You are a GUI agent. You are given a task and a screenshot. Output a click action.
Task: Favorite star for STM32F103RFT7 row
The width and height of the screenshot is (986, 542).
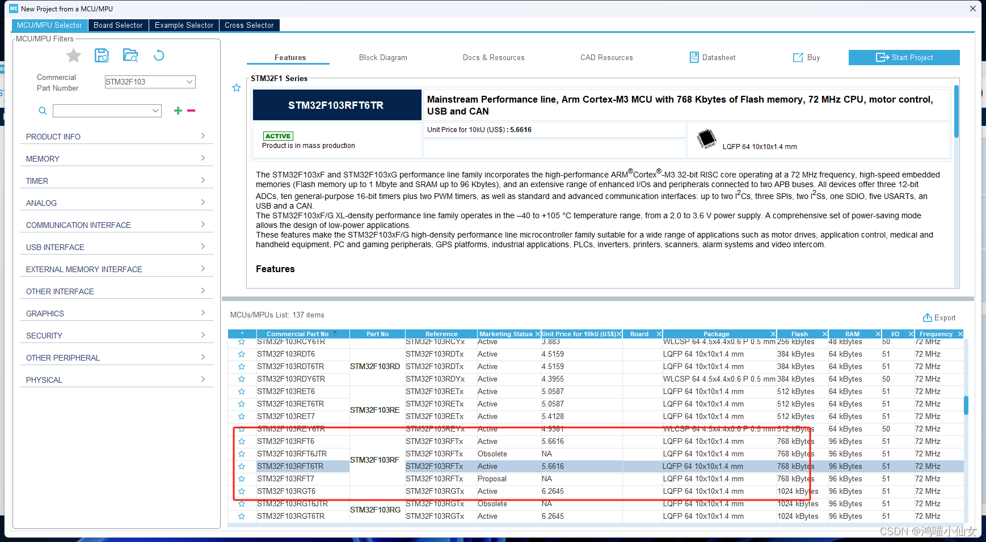(x=242, y=479)
